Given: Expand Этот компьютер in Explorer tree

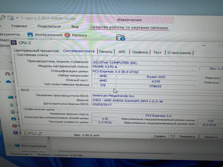Looking at the screenshot, I should [10, 146].
